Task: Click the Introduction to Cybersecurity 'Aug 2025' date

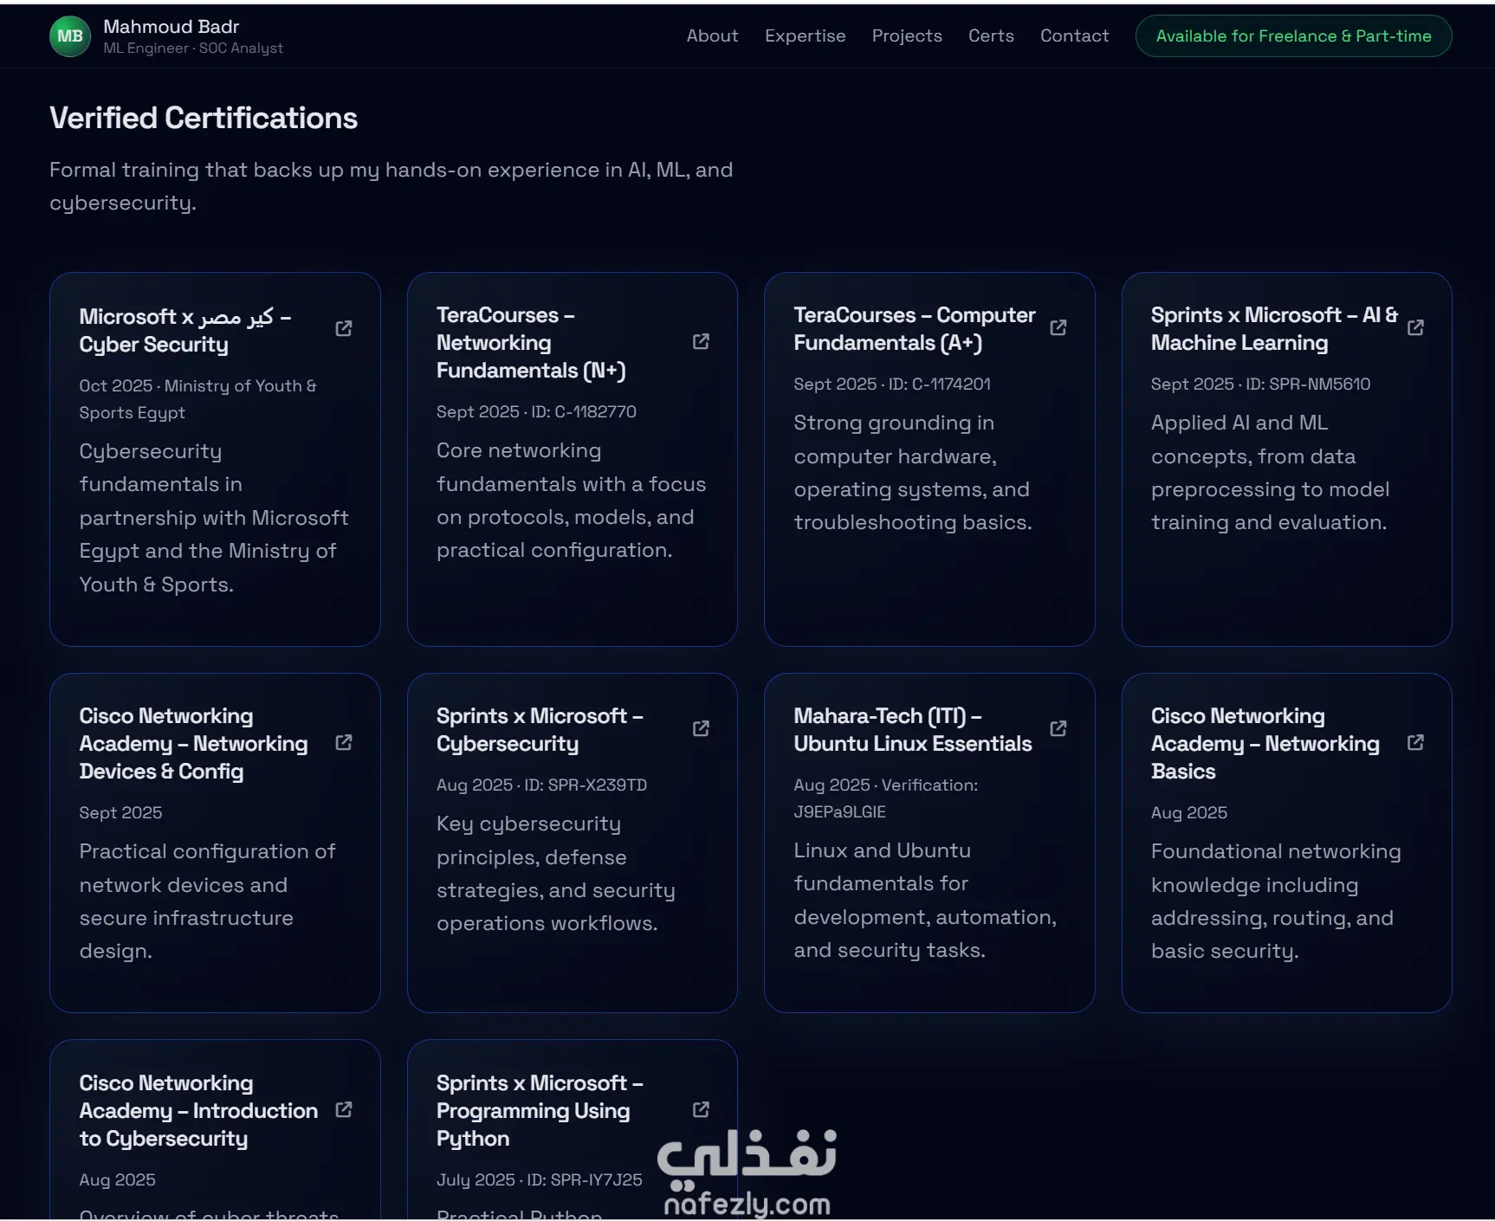Action: 117,1179
